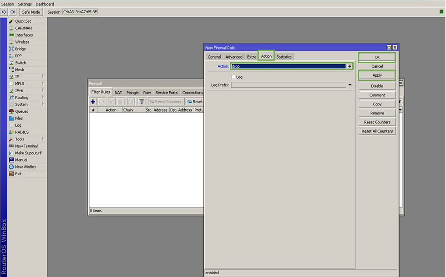Click the enable checkmark icon in Firewall toolbar

pyautogui.click(x=112, y=102)
